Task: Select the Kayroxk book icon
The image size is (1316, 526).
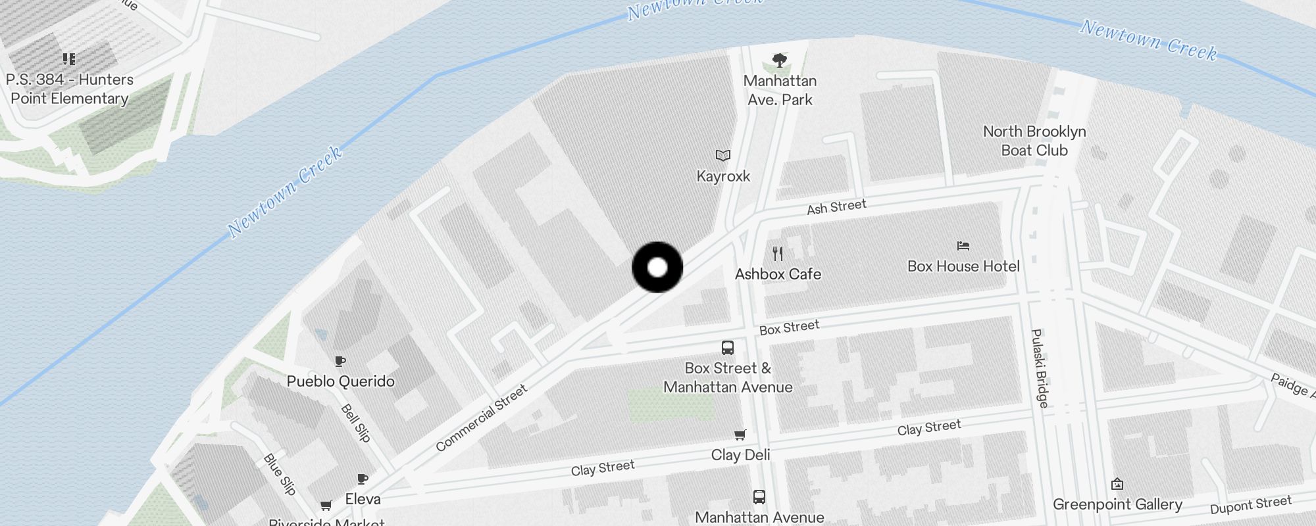Action: pos(723,156)
